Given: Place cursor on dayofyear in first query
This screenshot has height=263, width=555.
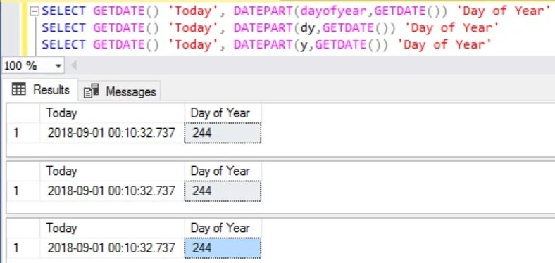Looking at the screenshot, I should (x=333, y=11).
